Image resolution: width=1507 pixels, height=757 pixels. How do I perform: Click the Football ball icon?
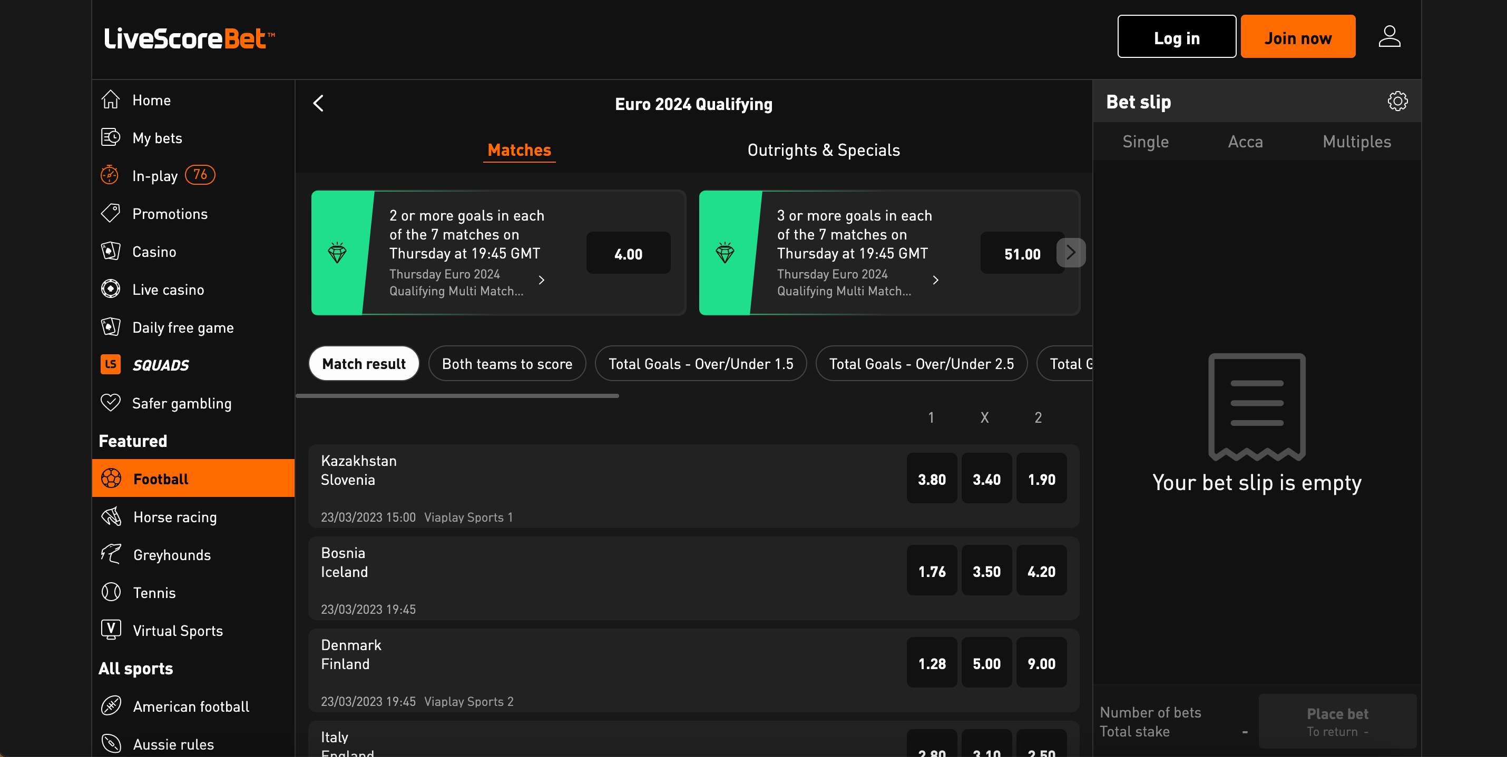[111, 478]
